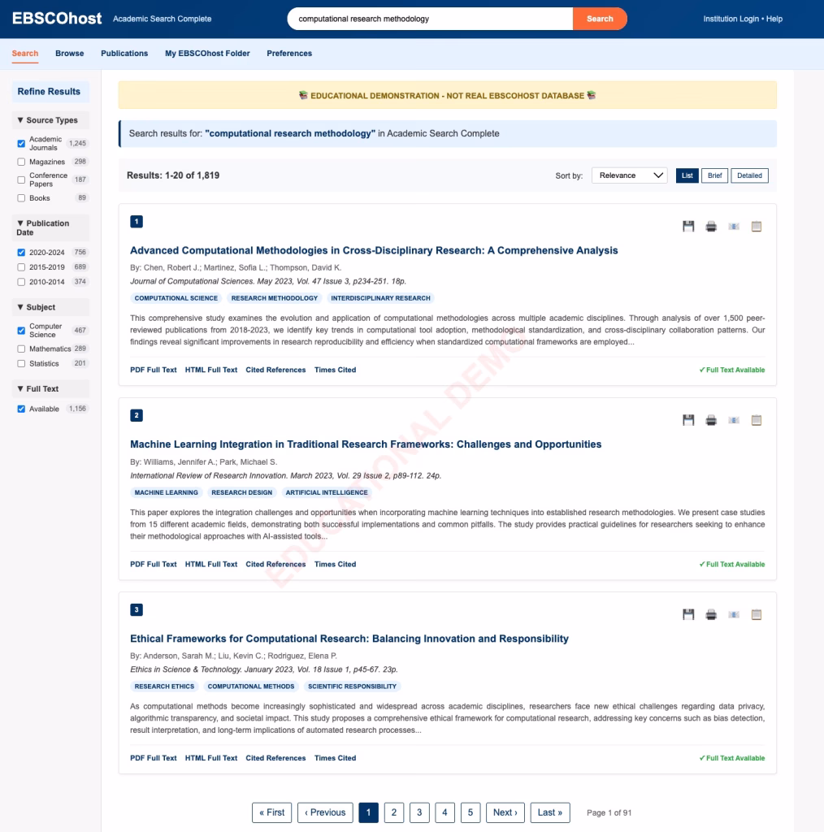Open PDF Full Text for result 2

pos(153,564)
